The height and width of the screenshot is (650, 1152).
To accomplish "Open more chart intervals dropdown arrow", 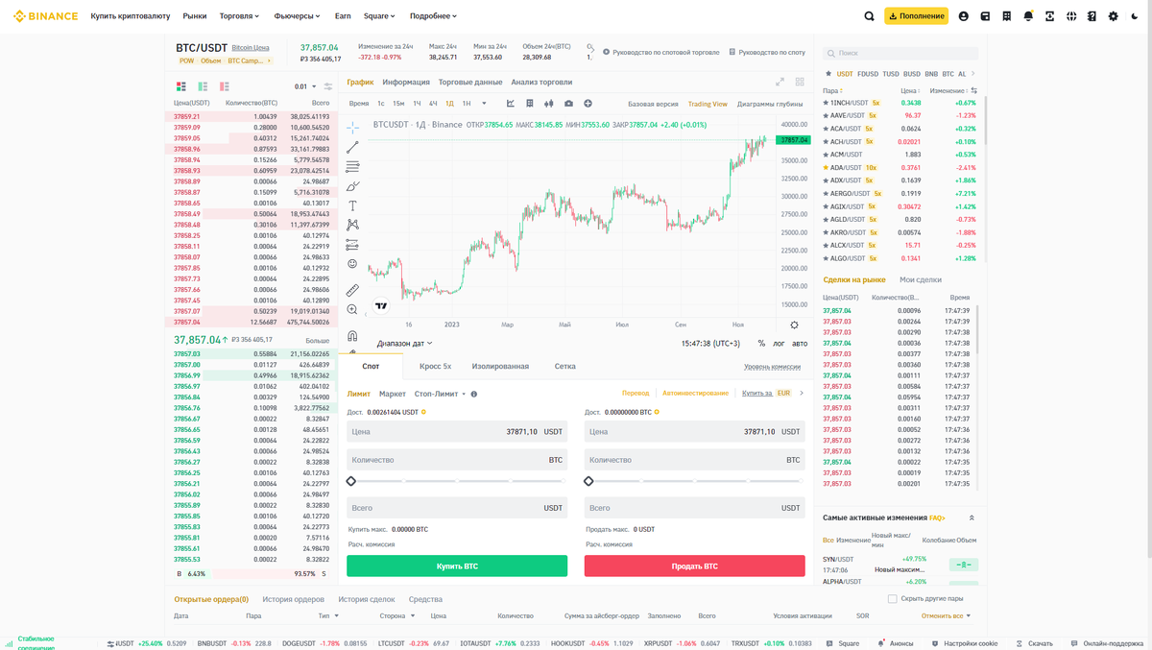I will (484, 104).
